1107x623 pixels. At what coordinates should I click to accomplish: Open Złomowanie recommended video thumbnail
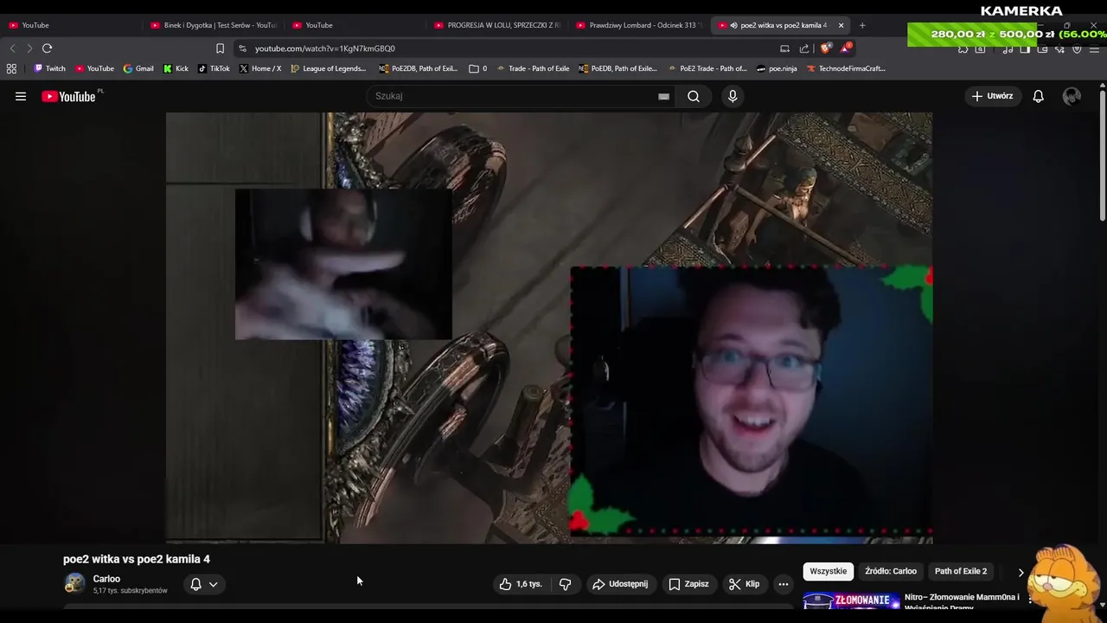click(852, 601)
